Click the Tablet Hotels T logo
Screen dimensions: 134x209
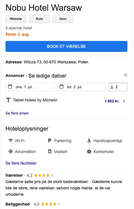pyautogui.click(x=8, y=100)
